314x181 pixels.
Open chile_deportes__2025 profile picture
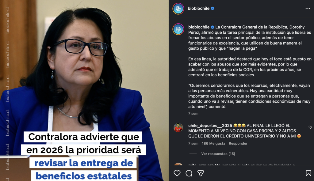[x=178, y=128]
